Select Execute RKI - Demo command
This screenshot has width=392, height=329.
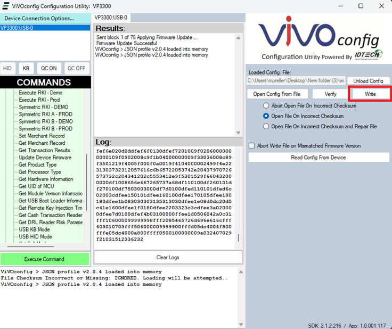pos(40,93)
